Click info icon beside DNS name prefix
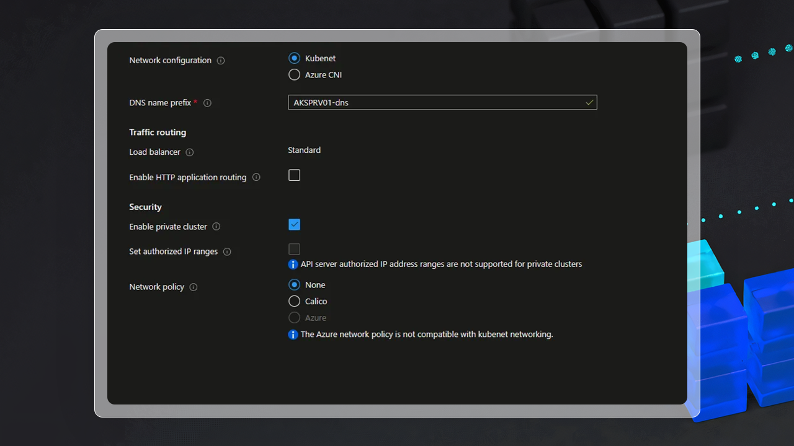The height and width of the screenshot is (446, 794). coord(207,103)
